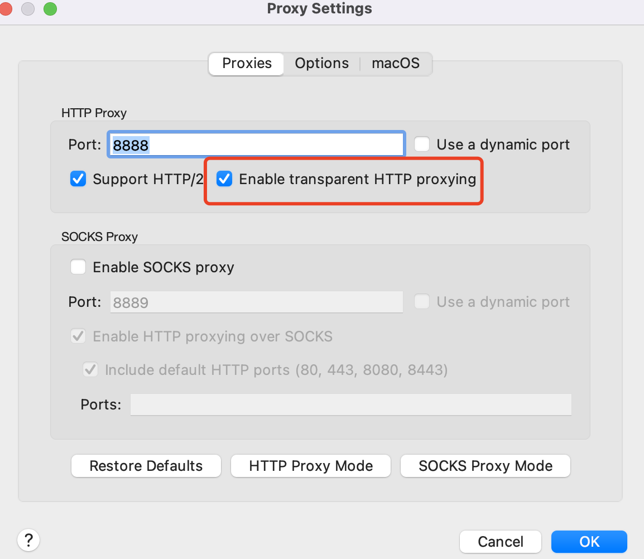Uncheck Support HTTP/2
The width and height of the screenshot is (644, 559).
click(78, 179)
